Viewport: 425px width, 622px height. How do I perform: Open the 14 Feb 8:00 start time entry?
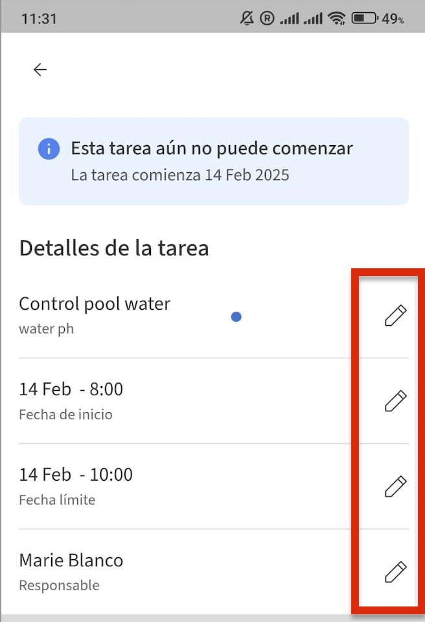pos(71,389)
